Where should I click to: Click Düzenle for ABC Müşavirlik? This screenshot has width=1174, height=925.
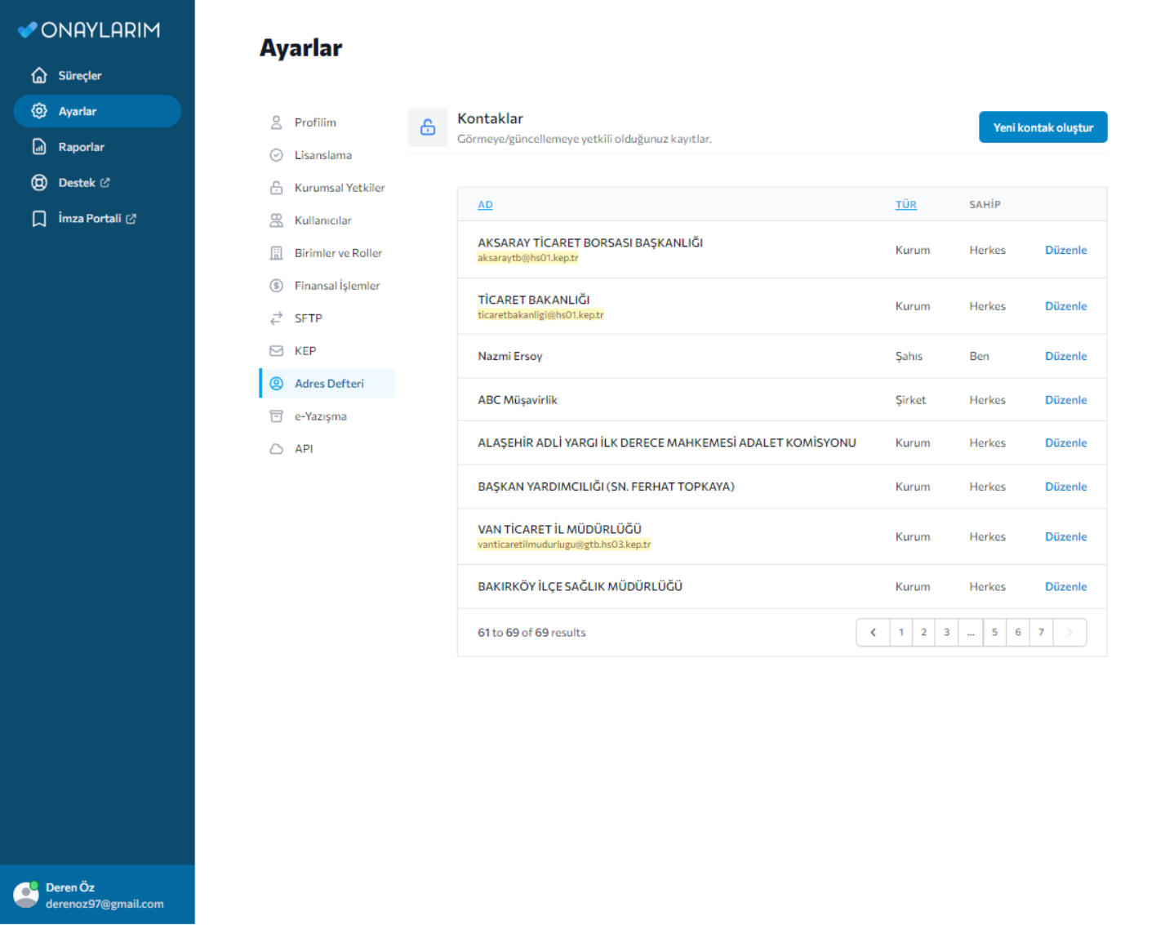click(1065, 400)
